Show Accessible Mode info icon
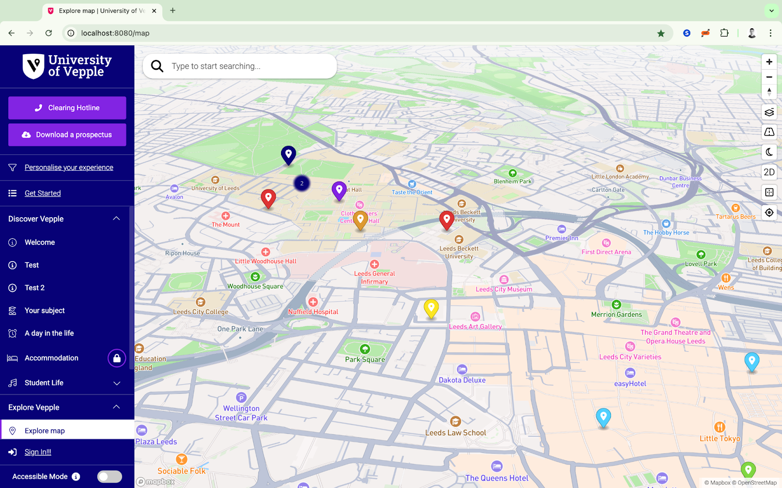The width and height of the screenshot is (782, 488). [76, 477]
